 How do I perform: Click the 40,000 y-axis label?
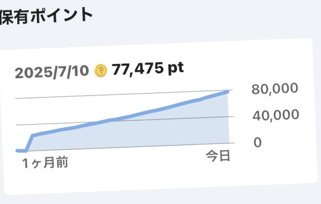(275, 115)
